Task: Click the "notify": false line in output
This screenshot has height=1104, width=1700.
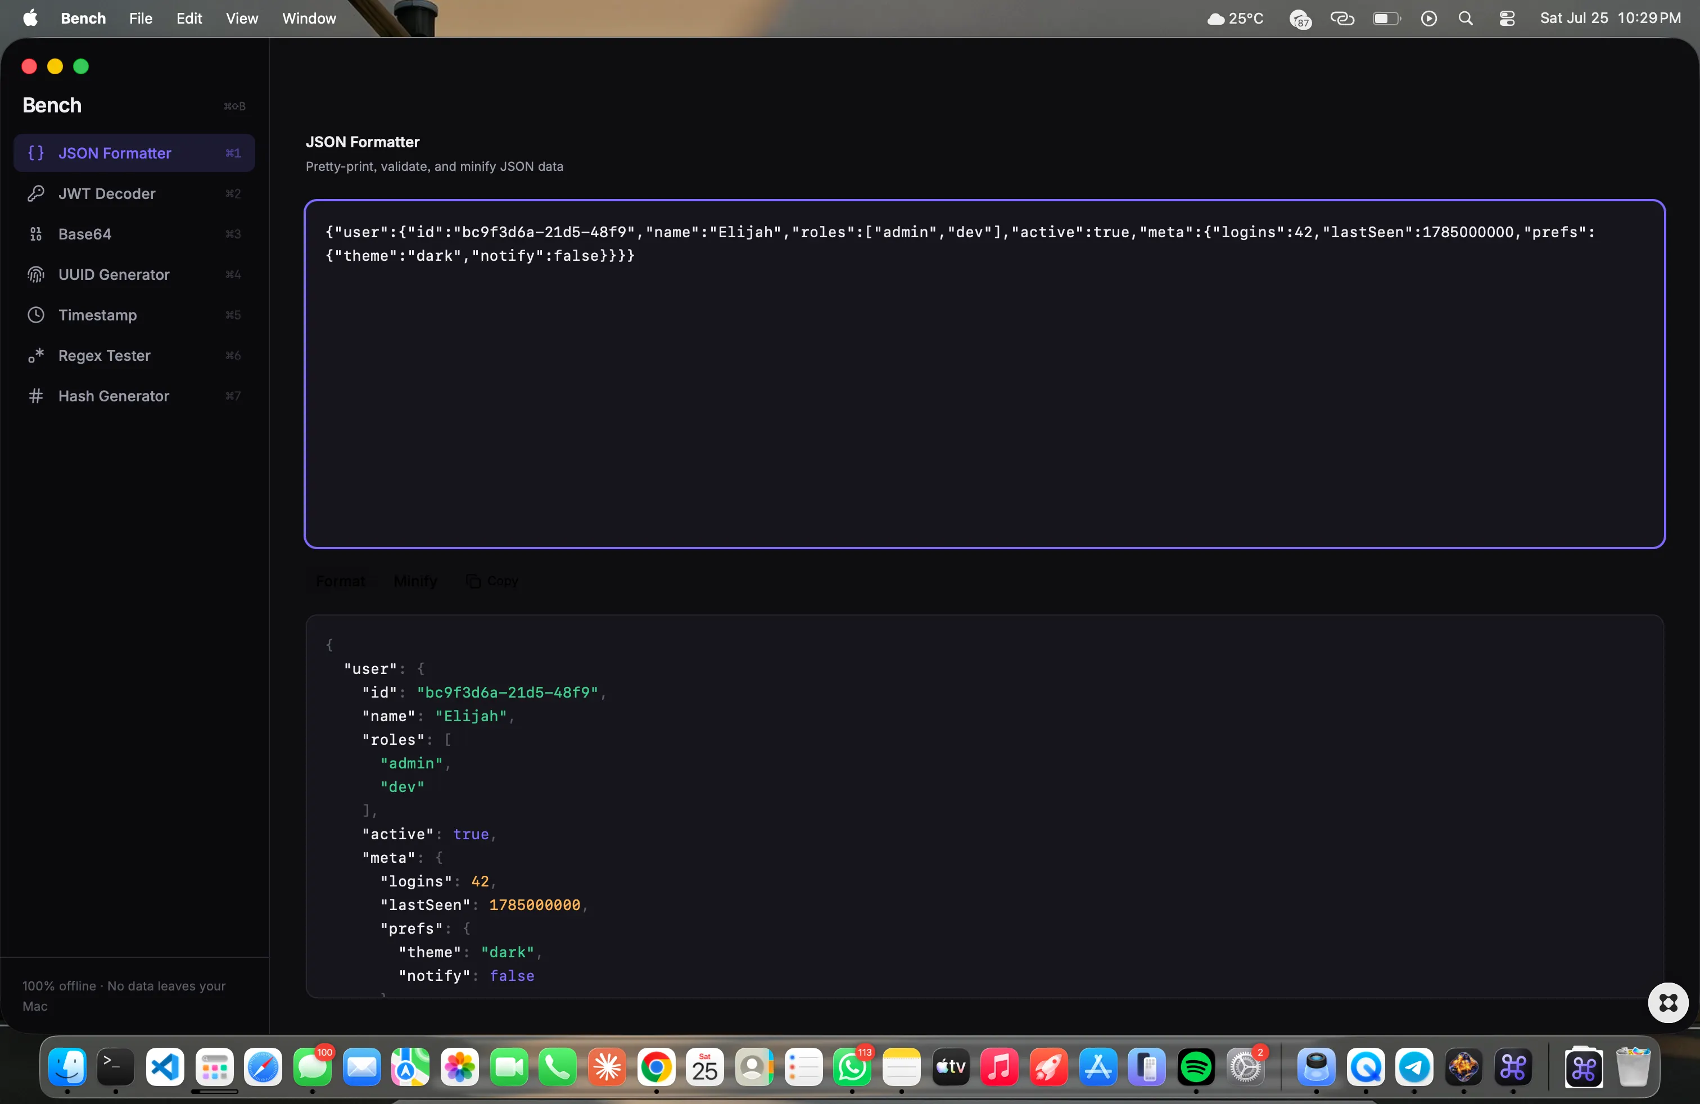Action: click(x=465, y=976)
